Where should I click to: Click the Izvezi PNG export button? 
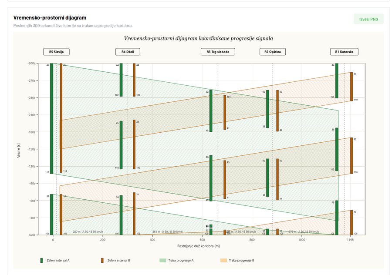click(368, 19)
